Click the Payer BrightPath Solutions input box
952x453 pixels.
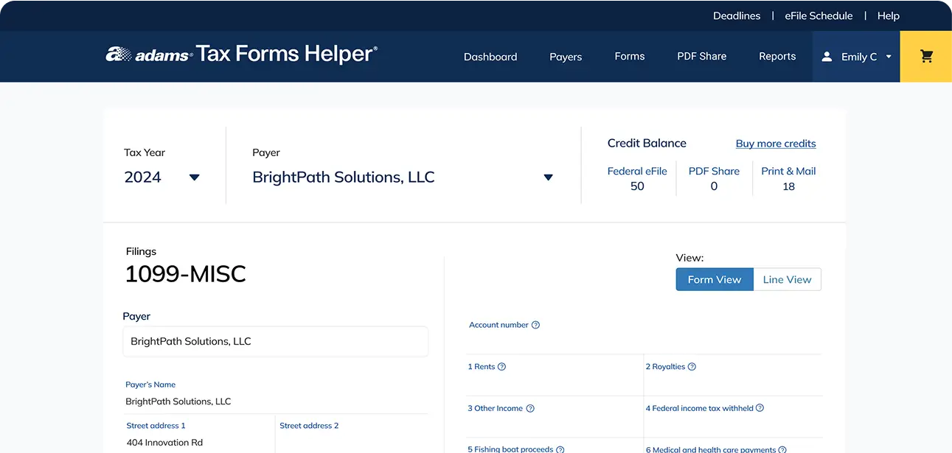tap(275, 342)
